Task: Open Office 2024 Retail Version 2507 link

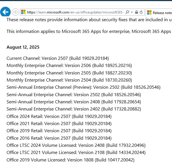Action: [59, 116]
